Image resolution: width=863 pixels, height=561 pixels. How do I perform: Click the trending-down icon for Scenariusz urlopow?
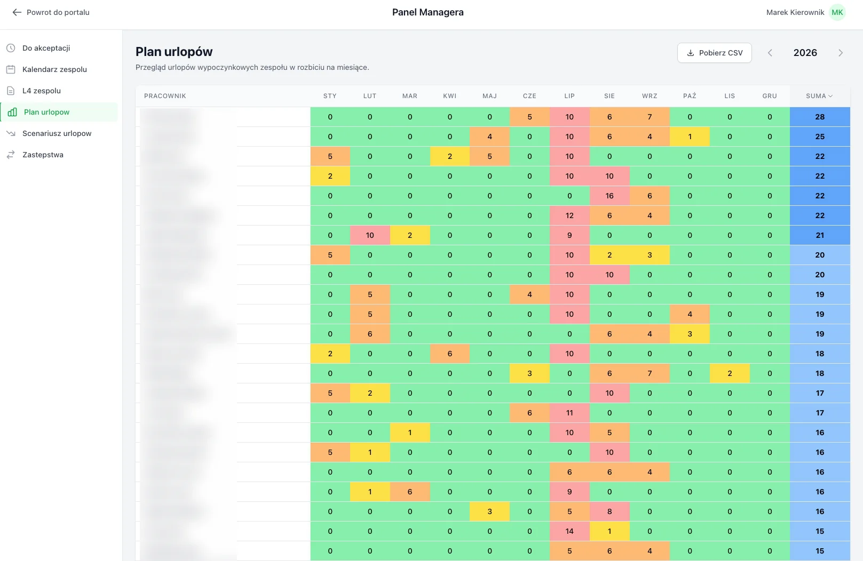[x=11, y=133]
